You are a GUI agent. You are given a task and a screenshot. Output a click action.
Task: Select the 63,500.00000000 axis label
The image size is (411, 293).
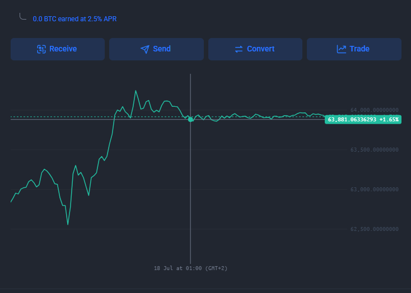pyautogui.click(x=374, y=150)
